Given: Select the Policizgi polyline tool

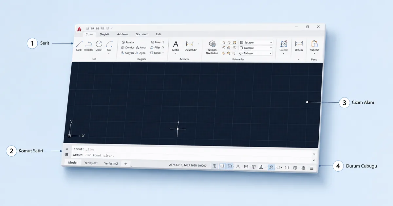Looking at the screenshot, I should [88, 46].
